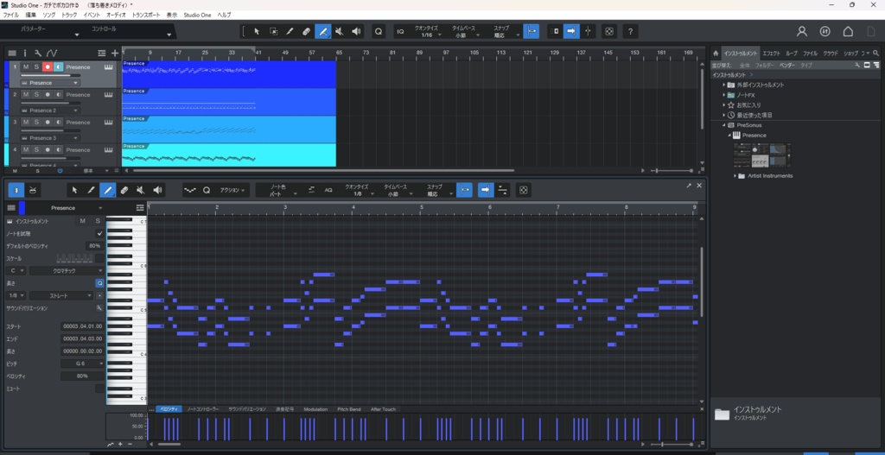The width and height of the screenshot is (885, 455).
Task: Select the editor Split tool
Action: [91, 190]
